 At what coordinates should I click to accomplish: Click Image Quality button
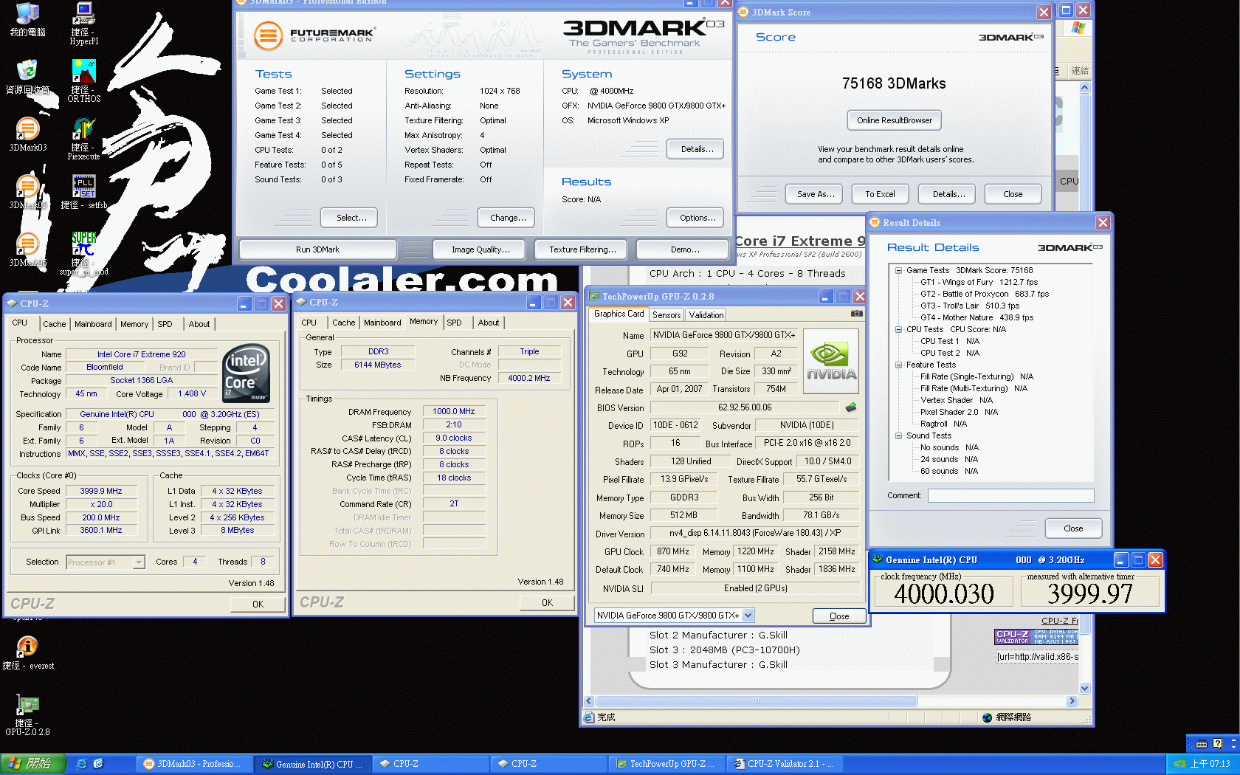point(480,249)
